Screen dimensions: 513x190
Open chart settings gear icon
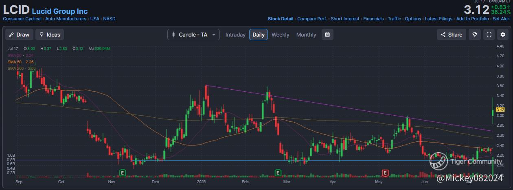click(x=503, y=35)
